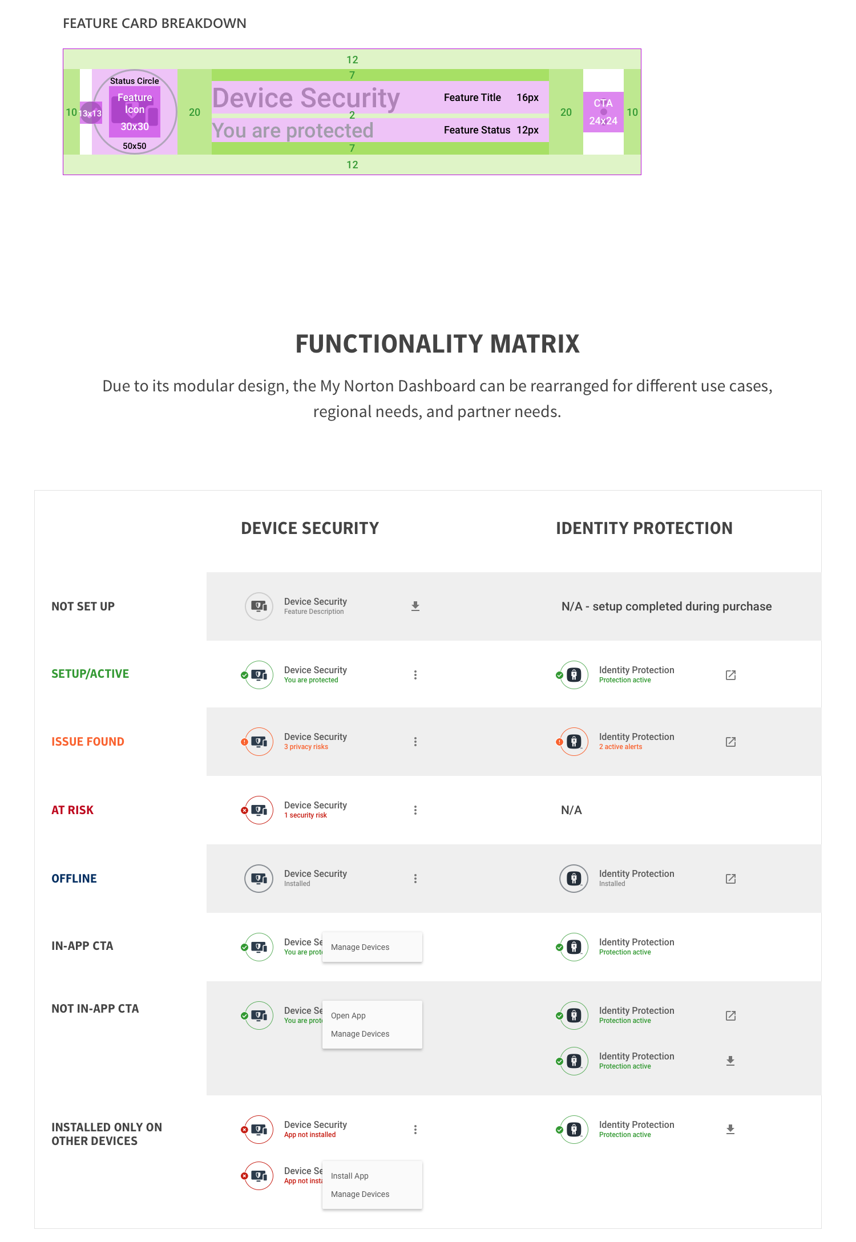Click external link icon for Setup/Active Identity Protection
The height and width of the screenshot is (1242, 856).
coord(730,675)
